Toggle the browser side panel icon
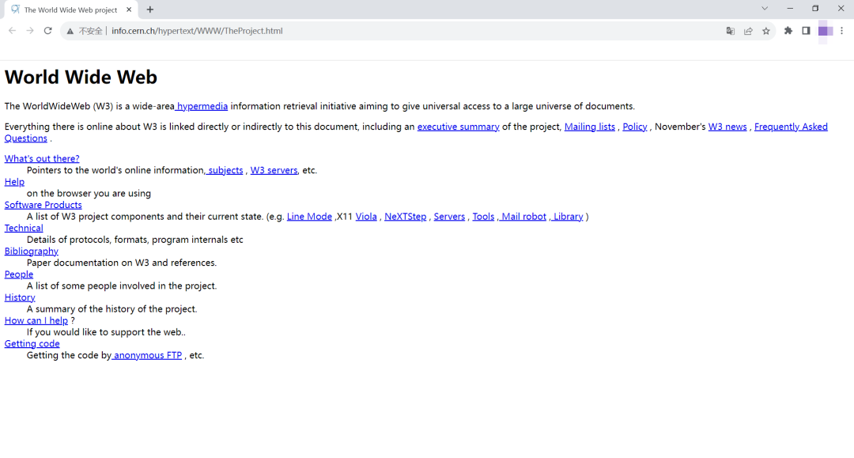Screen dimensions: 854x458 806,31
